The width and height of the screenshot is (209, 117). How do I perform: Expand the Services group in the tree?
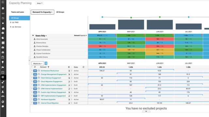(11, 27)
